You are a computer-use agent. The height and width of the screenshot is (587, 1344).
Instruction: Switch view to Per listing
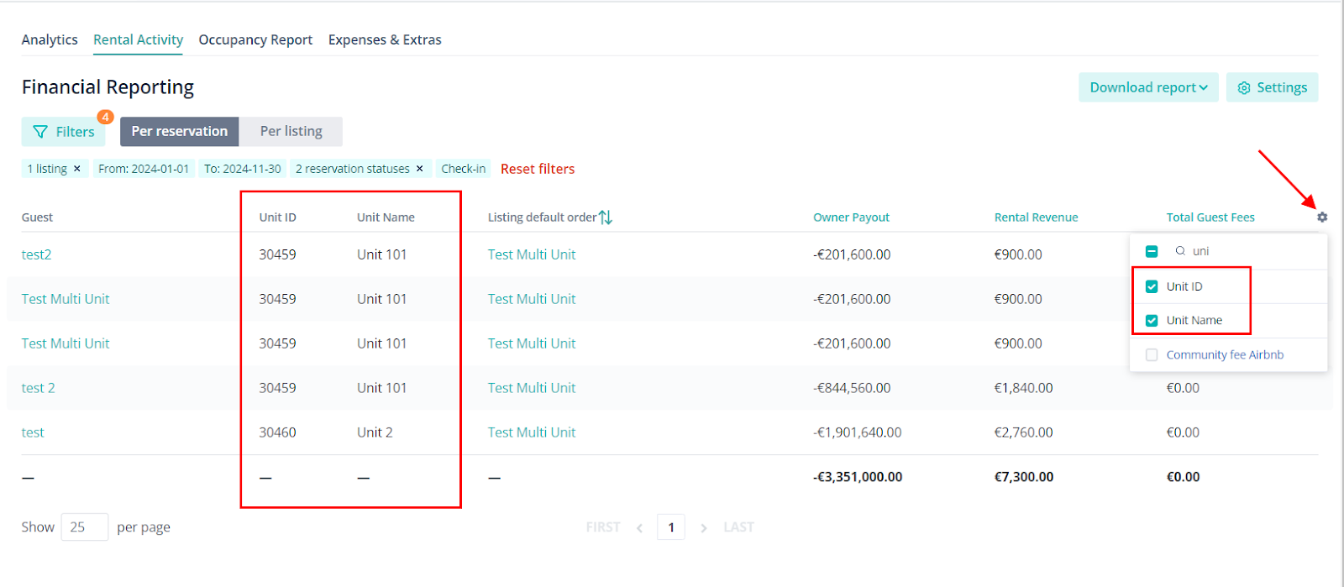coord(291,131)
